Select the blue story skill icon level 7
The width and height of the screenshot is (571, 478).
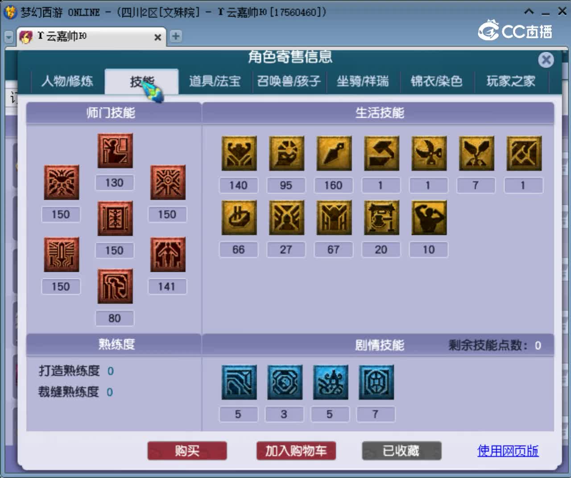[x=377, y=382]
